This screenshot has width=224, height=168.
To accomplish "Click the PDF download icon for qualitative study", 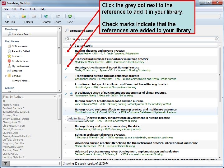I will 71,94.
